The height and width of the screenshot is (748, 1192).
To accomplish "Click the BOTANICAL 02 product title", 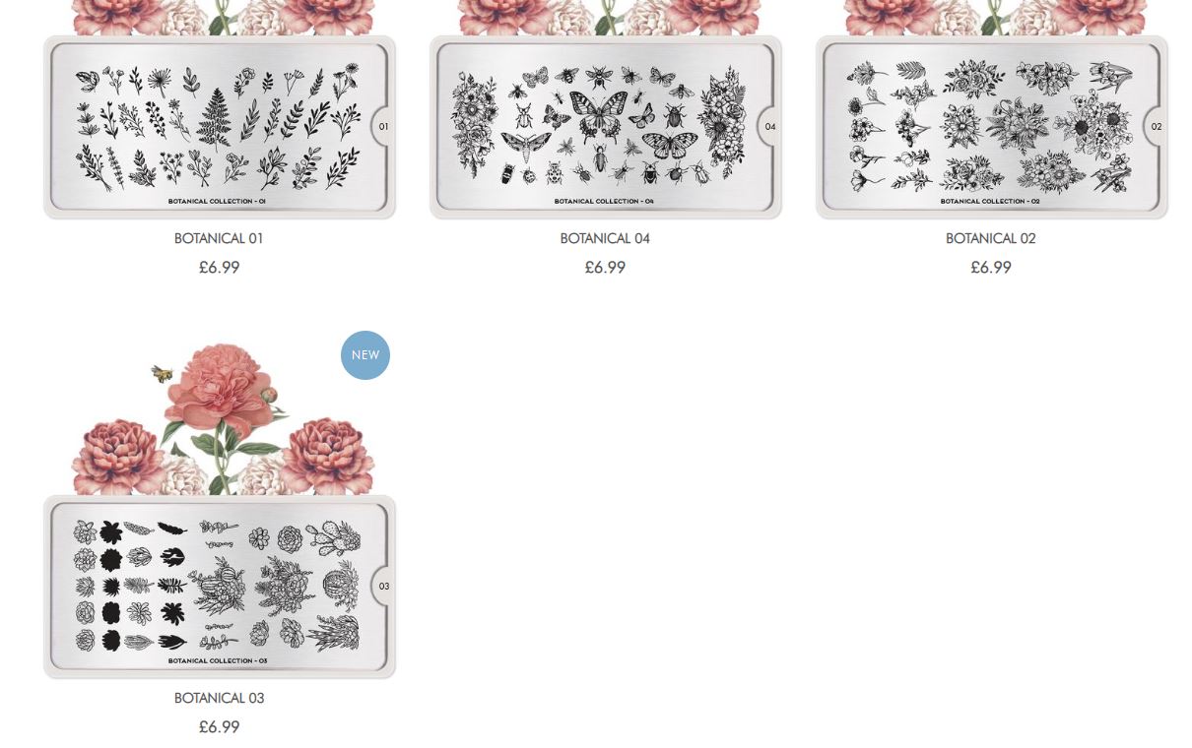I will click(x=991, y=238).
